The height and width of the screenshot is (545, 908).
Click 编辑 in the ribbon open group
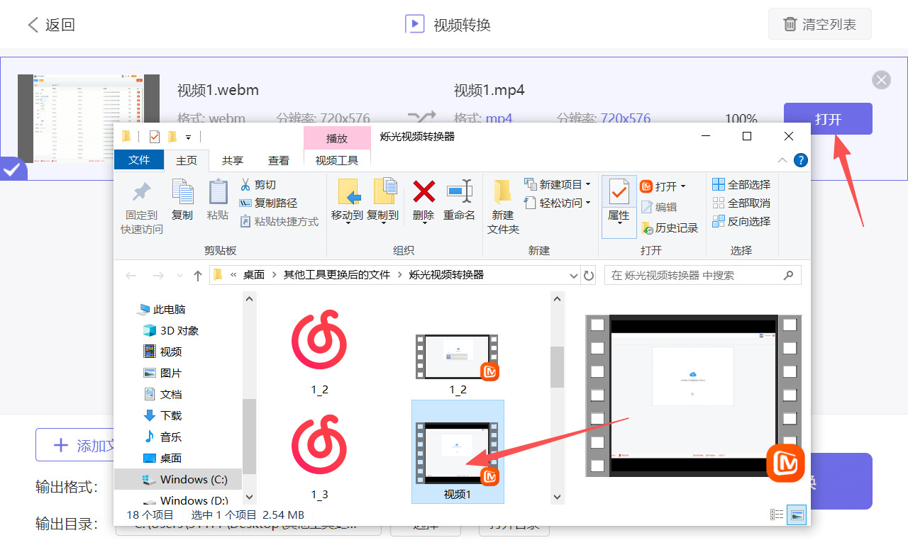pos(659,207)
